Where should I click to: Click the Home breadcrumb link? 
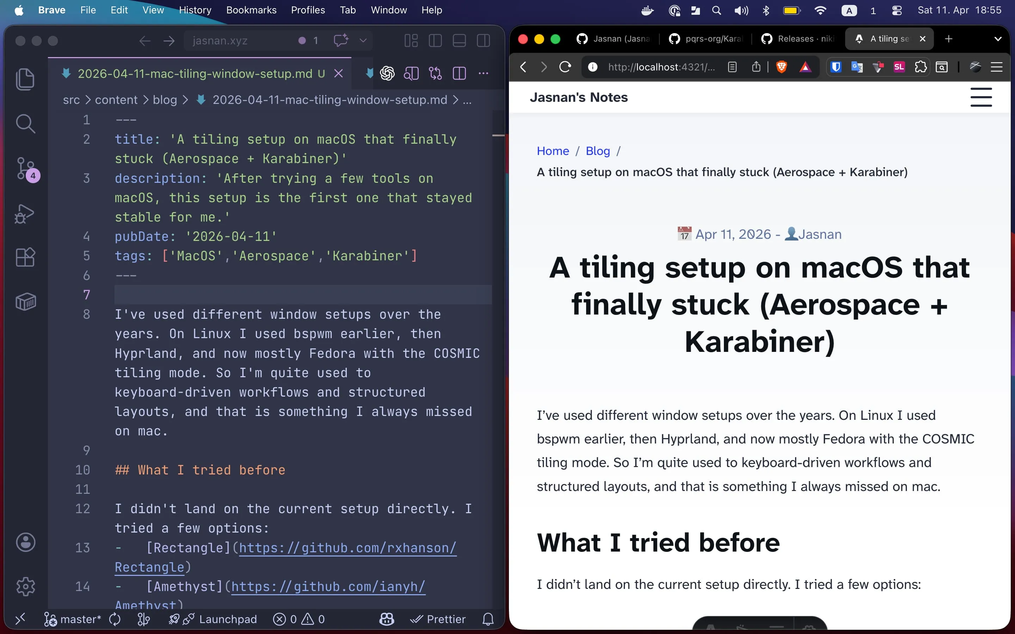pos(553,151)
